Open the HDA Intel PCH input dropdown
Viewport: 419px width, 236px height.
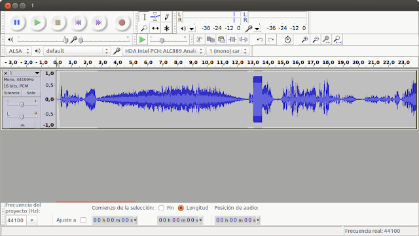[164, 51]
